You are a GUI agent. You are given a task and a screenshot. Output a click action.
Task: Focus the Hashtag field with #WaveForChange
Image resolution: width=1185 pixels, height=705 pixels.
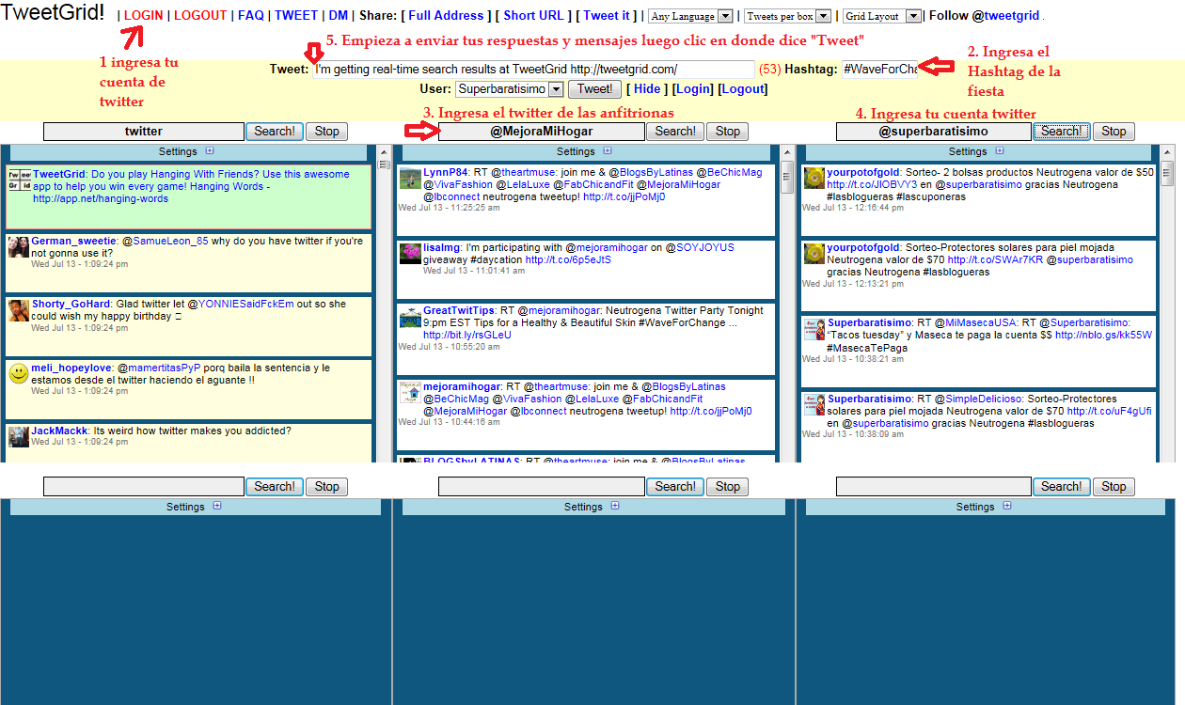(x=880, y=70)
